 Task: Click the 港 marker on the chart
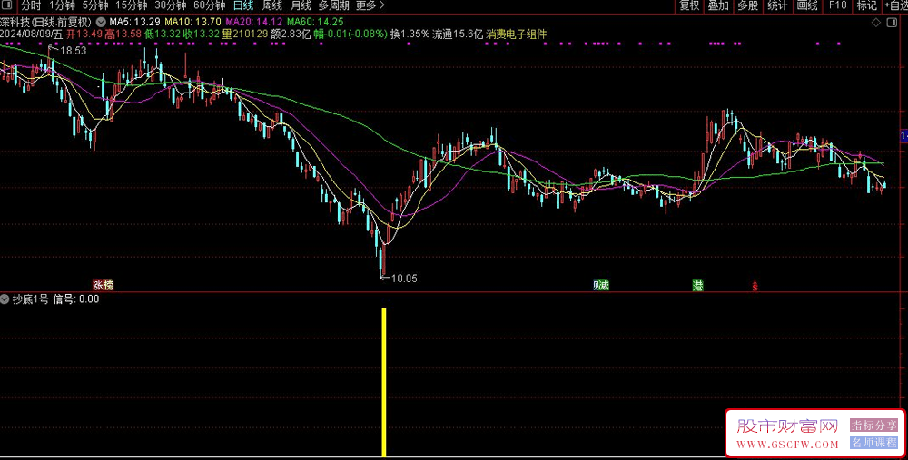(697, 285)
